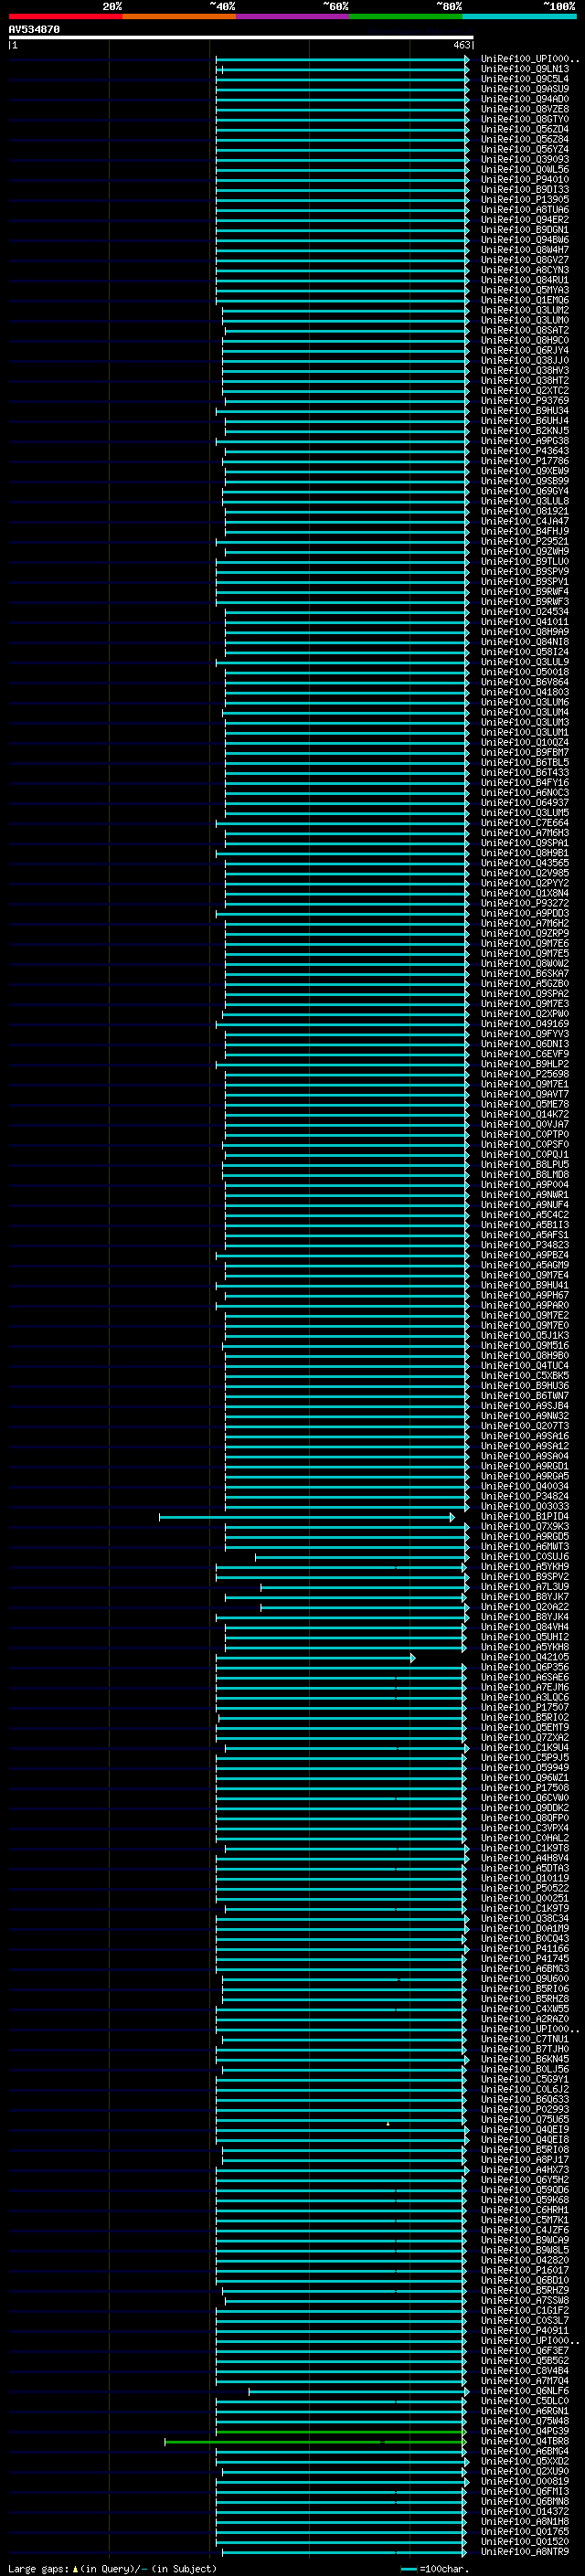
Task: Open hit UniRef100_P29521
Action: [525, 542]
